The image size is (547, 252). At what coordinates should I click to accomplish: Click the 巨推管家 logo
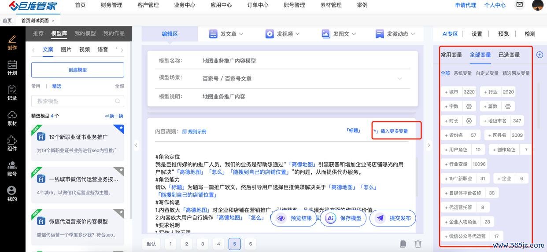33,6
